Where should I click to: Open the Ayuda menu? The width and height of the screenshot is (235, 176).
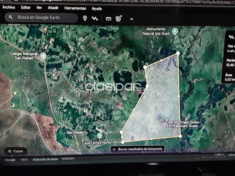point(97,8)
